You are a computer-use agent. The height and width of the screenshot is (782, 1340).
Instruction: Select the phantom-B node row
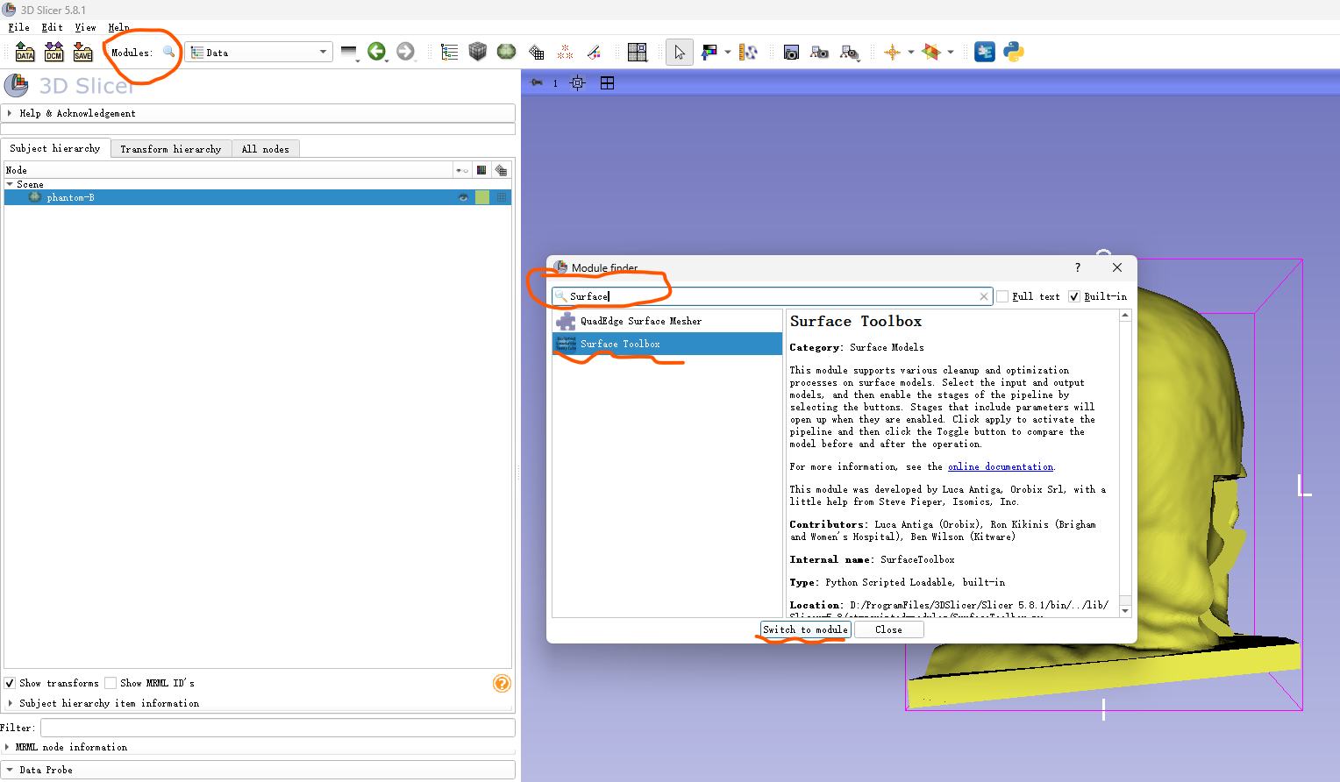(x=258, y=197)
